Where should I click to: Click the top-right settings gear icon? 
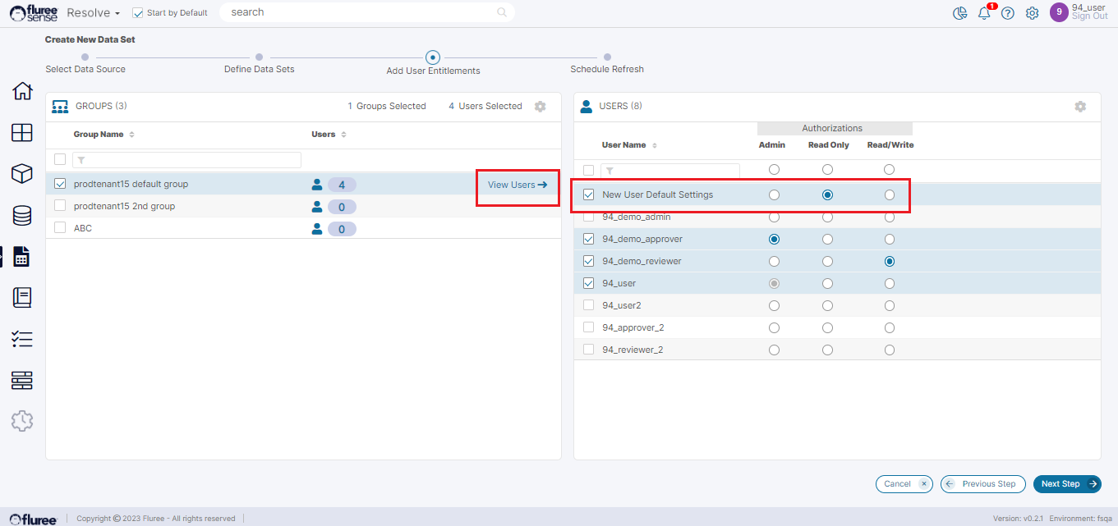coord(1032,13)
